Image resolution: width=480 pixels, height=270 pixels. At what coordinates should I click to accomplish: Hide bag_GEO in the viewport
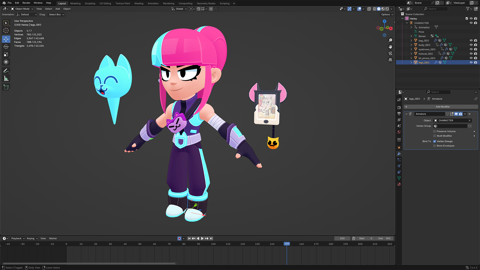coord(471,40)
